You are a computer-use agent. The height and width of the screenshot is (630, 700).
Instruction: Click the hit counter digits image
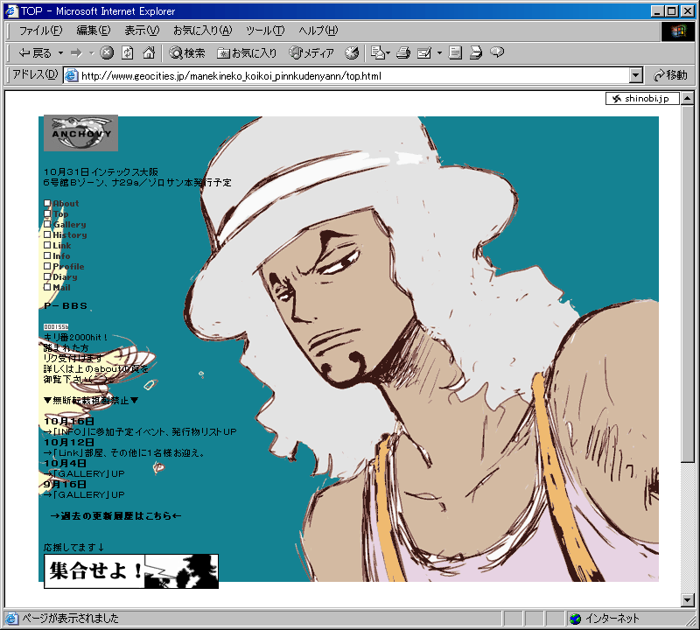pyautogui.click(x=56, y=327)
